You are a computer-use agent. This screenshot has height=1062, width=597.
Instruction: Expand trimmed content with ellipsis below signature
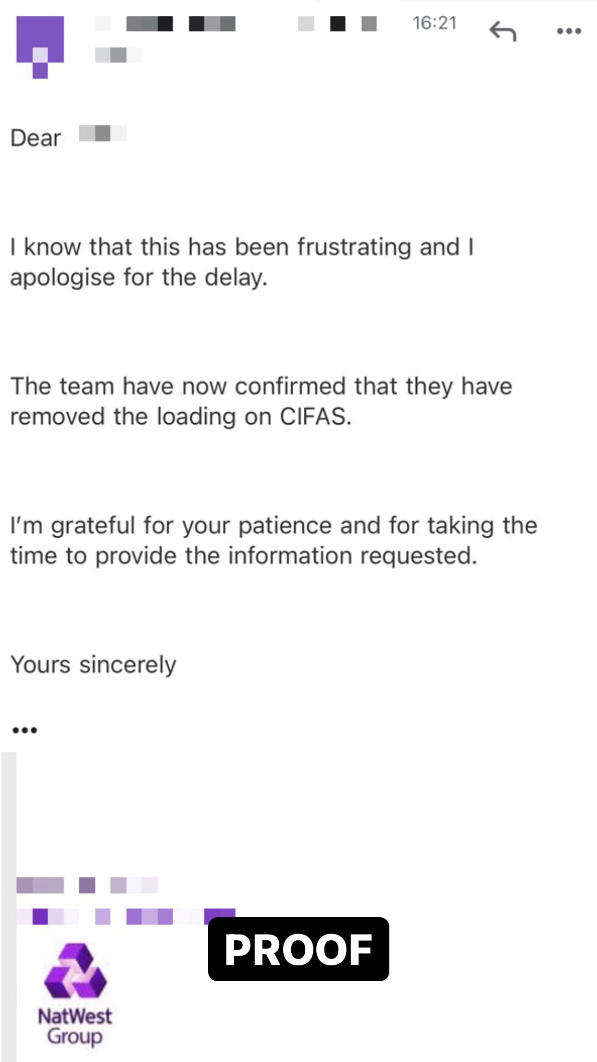coord(25,731)
